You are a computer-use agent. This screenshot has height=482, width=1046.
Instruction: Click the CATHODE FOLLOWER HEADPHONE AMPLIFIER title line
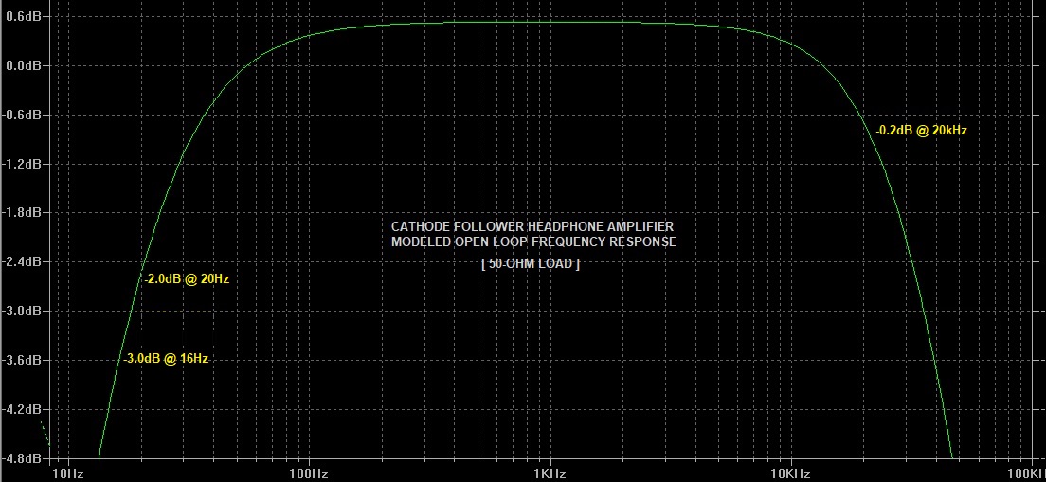point(532,227)
